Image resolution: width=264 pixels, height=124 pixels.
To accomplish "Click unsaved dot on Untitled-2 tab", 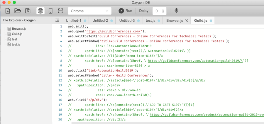I will point(112,21).
